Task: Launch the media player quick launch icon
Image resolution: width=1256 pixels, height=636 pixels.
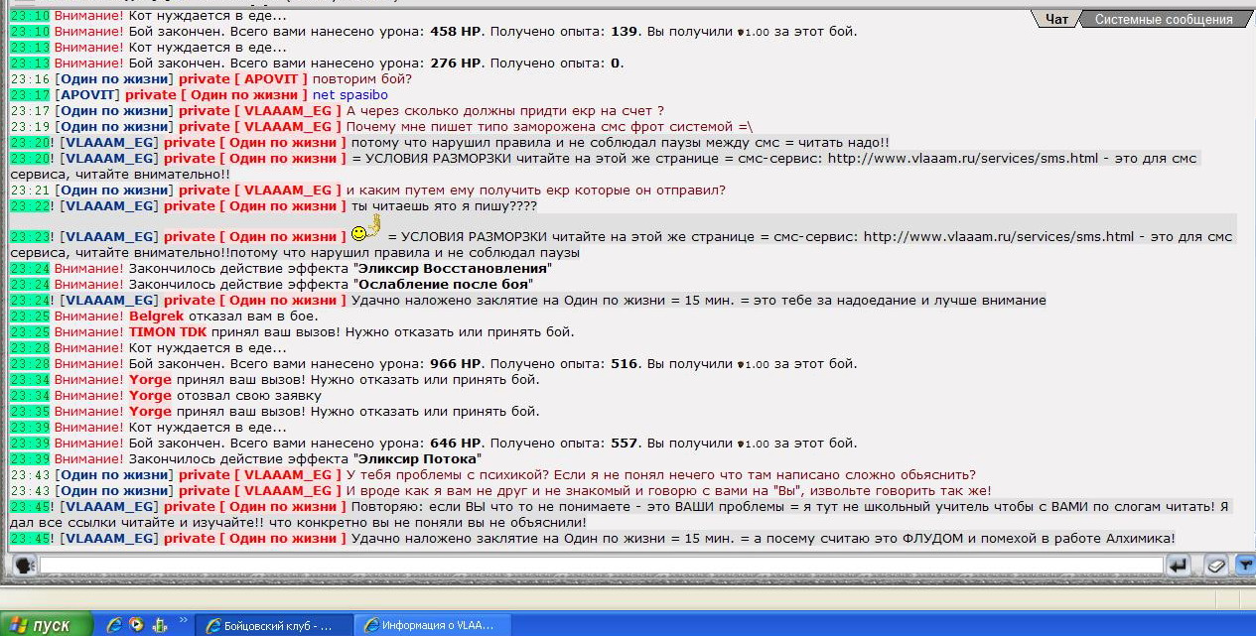Action: 136,625
